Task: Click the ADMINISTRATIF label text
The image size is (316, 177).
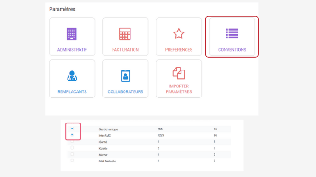Action: [x=72, y=50]
